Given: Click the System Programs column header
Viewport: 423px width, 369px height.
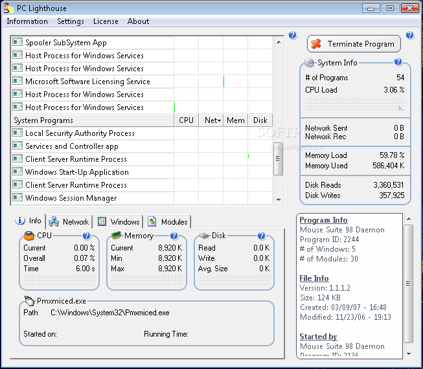Looking at the screenshot, I should point(93,120).
